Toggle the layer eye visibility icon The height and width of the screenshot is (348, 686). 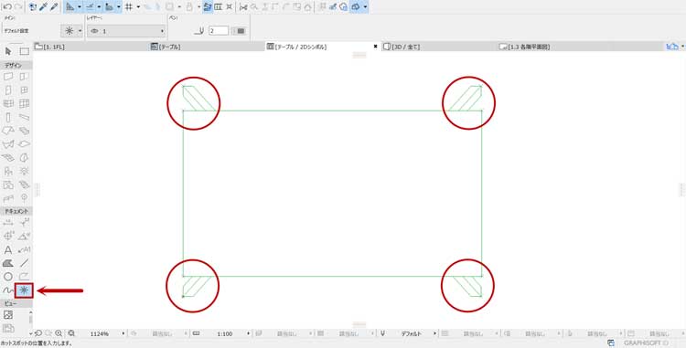pos(94,31)
